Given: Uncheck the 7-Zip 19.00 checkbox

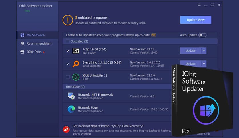Looking at the screenshot, I should click(x=68, y=51).
